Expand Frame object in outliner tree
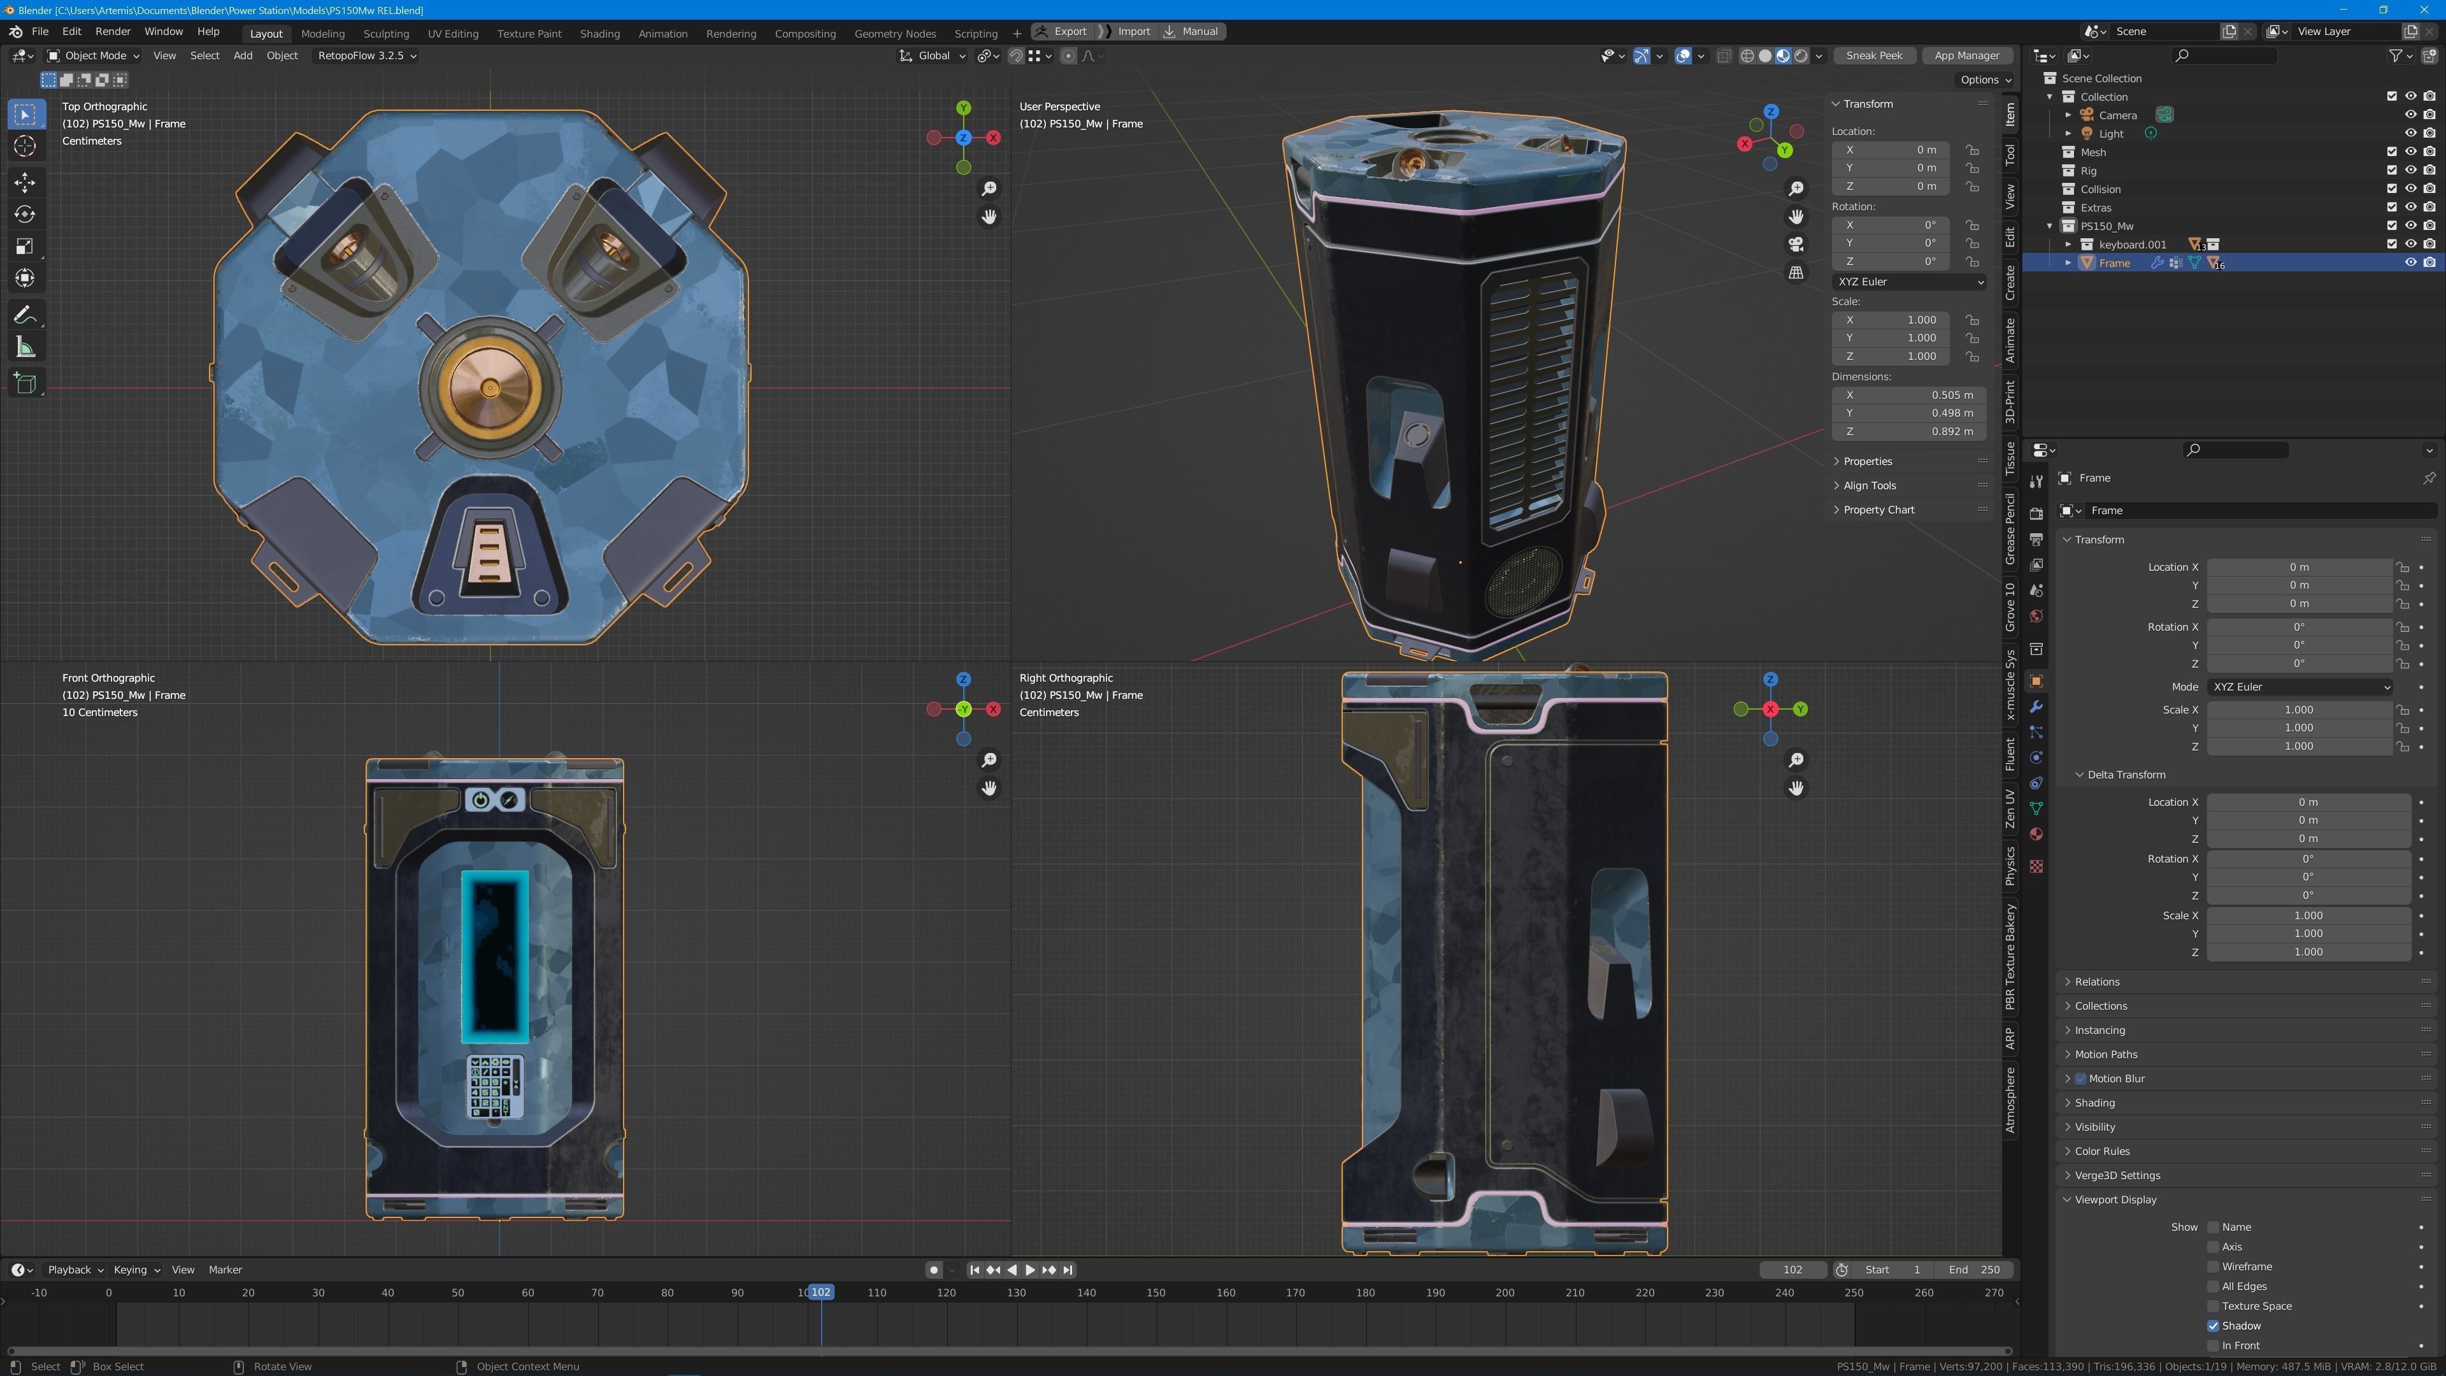The width and height of the screenshot is (2446, 1376). (x=2068, y=263)
